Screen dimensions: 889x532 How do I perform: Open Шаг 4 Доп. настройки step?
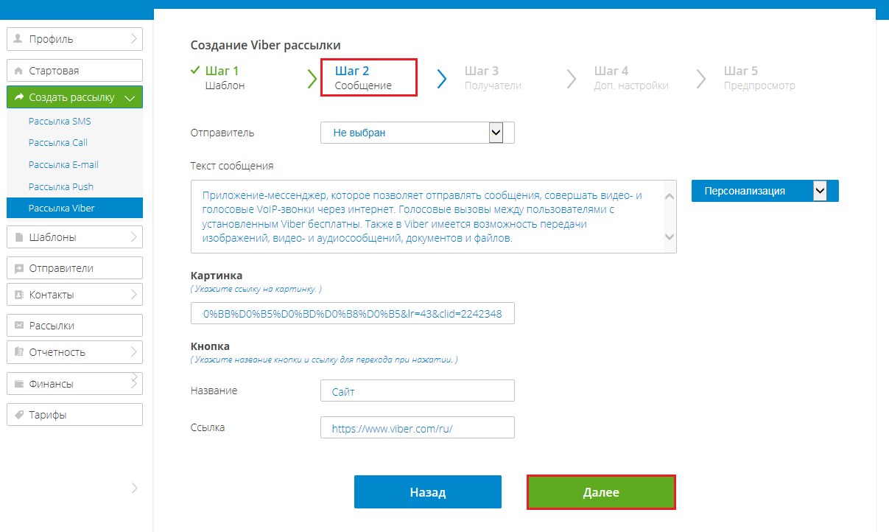631,78
